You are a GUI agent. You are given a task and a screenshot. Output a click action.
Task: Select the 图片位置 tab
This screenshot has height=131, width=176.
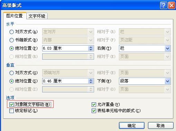coord(15,16)
